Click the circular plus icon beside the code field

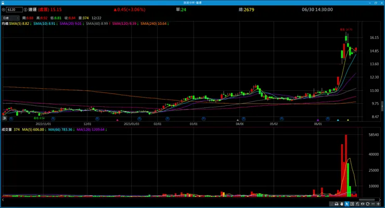pyautogui.click(x=4, y=10)
